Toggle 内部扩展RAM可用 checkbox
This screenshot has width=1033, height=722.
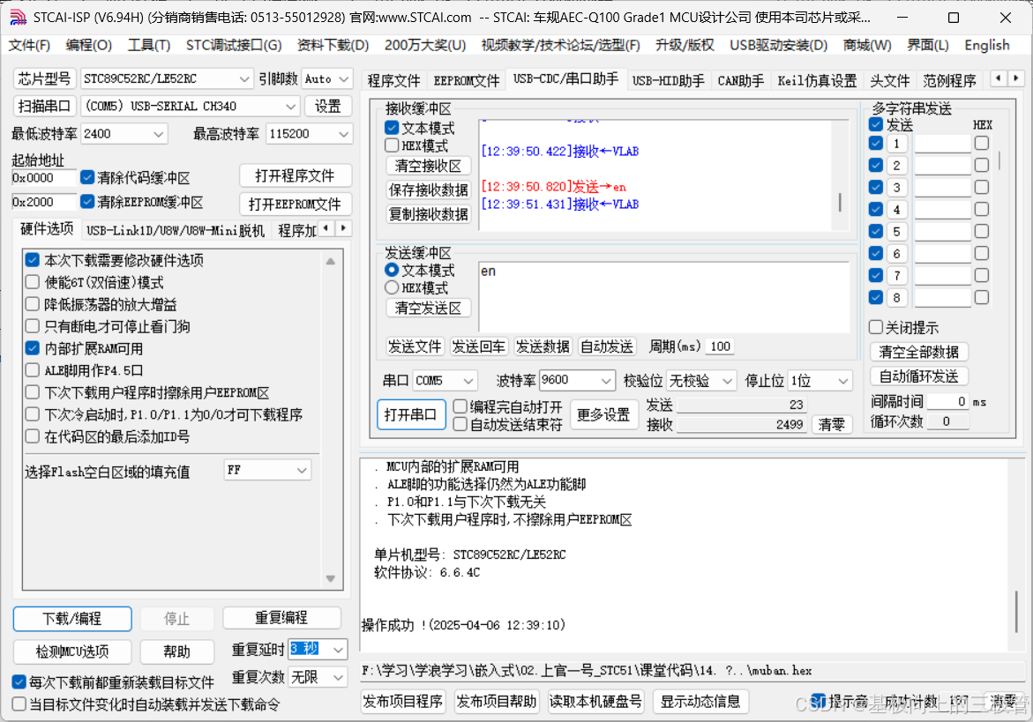coord(33,348)
